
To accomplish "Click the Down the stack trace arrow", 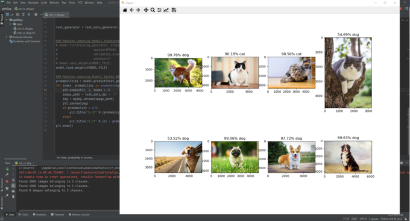I will tap(13, 175).
